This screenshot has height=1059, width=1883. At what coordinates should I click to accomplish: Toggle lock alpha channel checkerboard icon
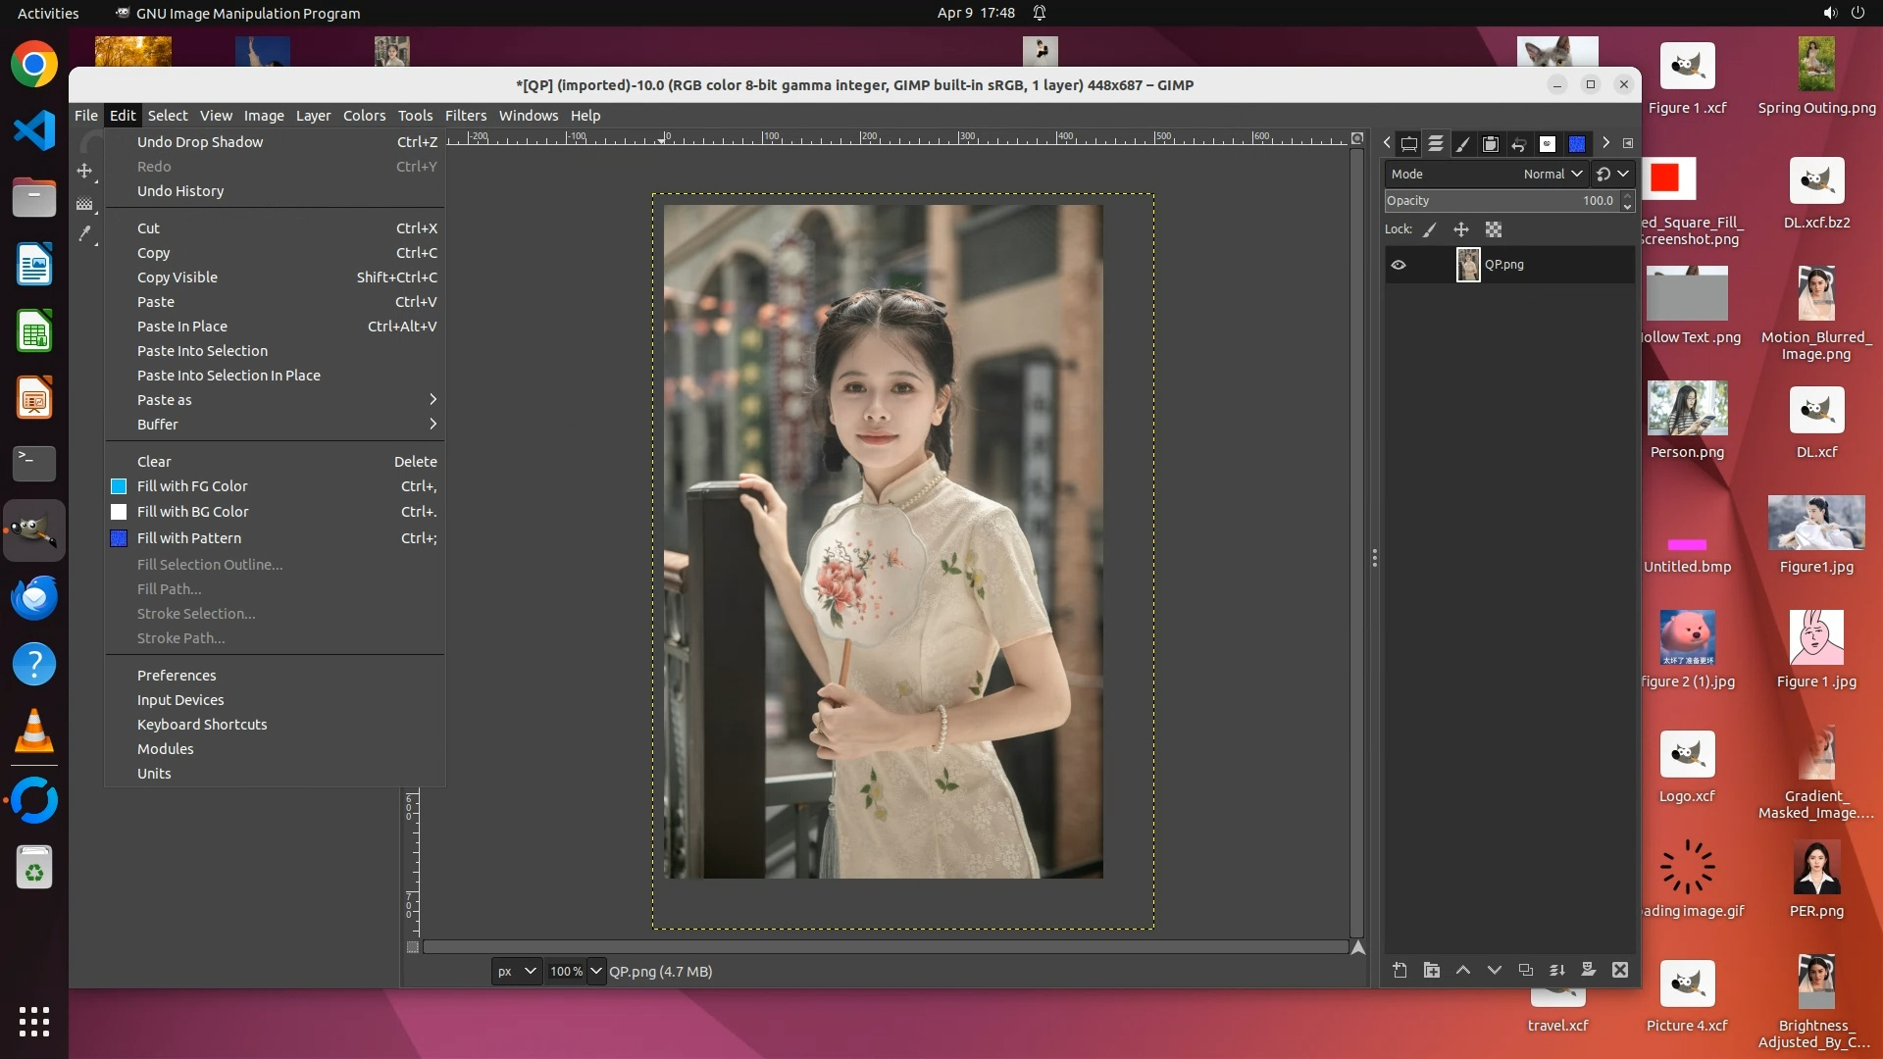[1494, 229]
